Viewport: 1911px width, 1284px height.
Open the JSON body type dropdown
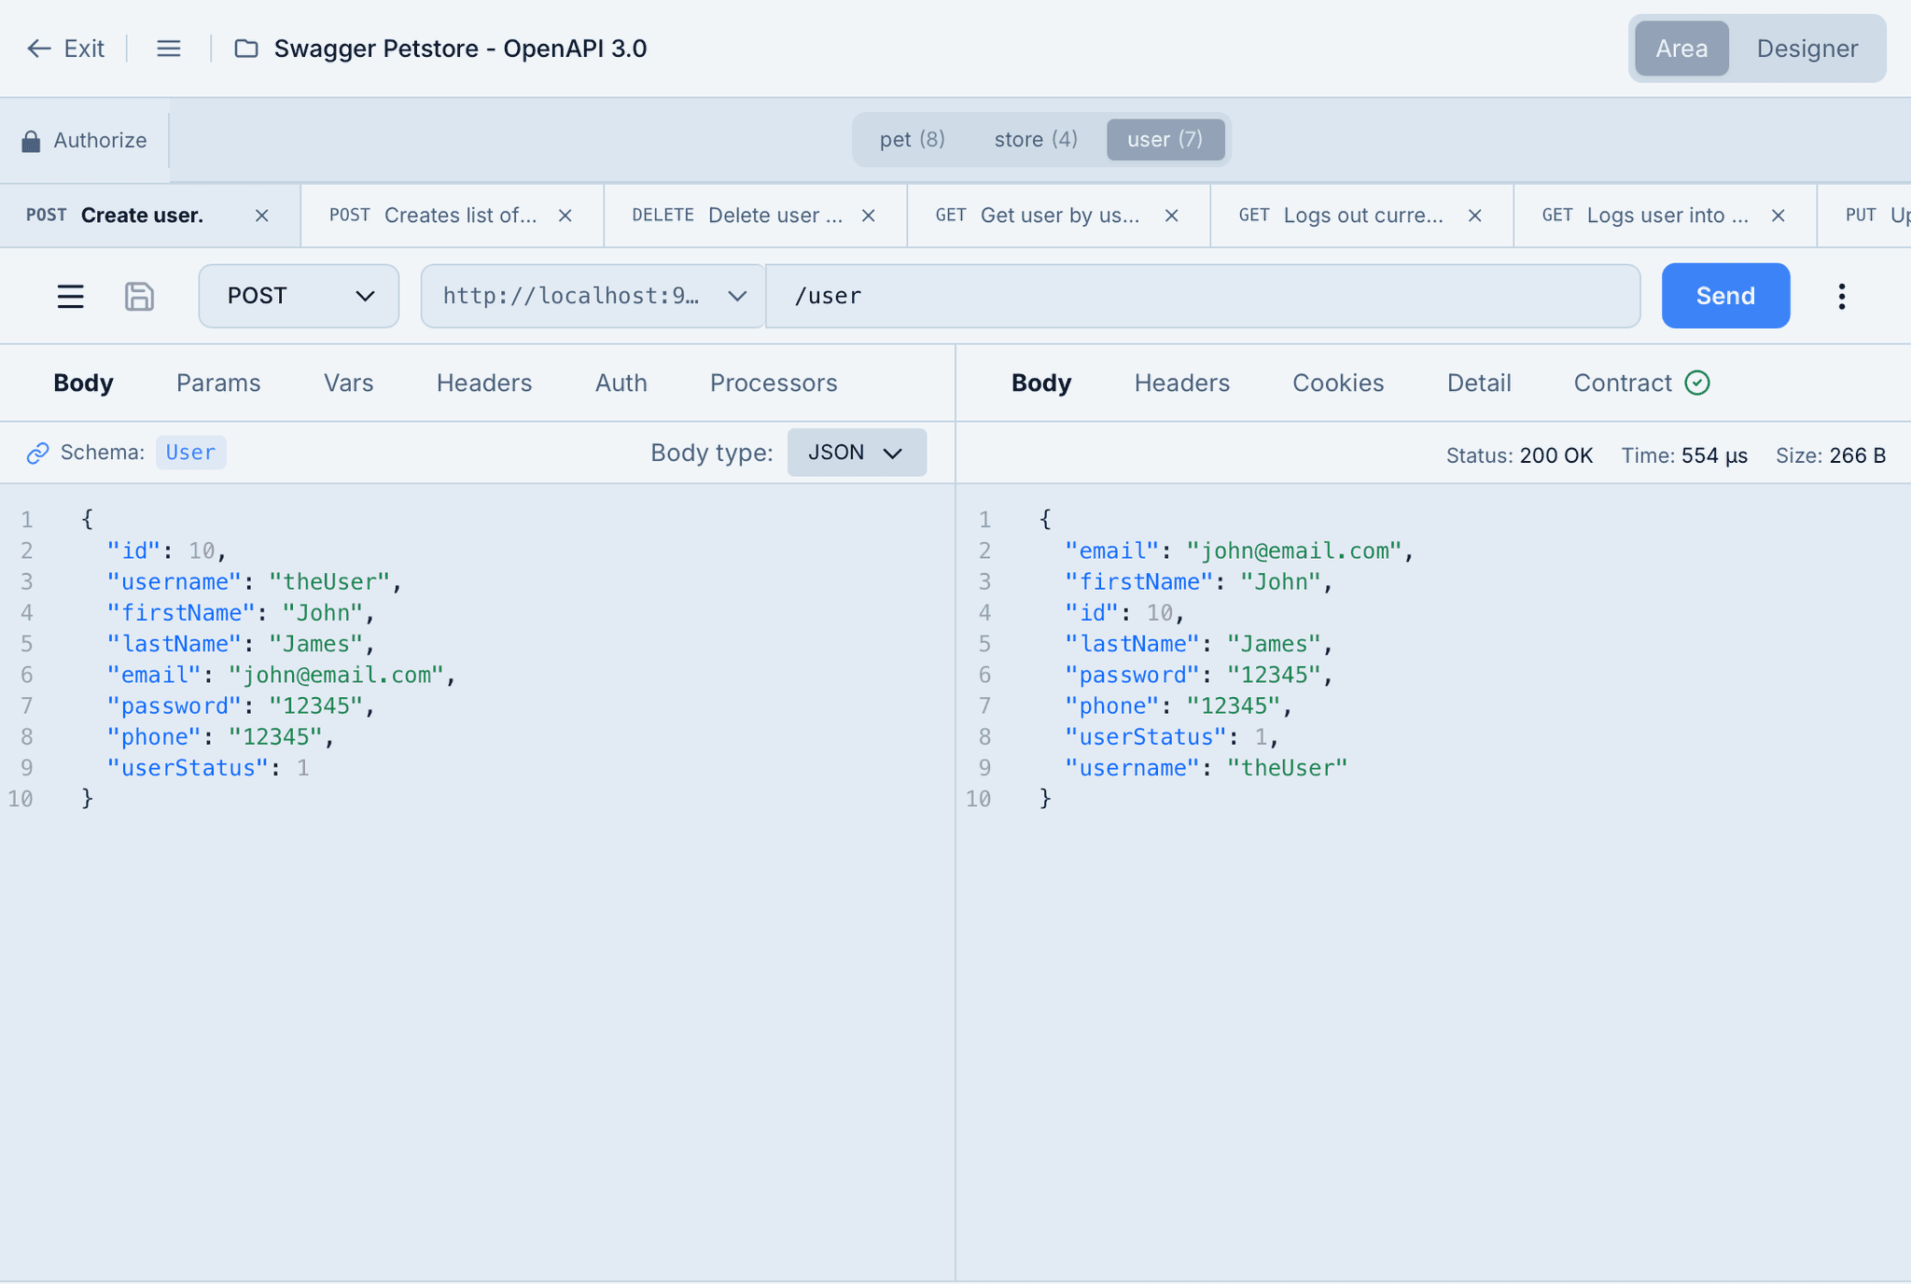point(856,453)
